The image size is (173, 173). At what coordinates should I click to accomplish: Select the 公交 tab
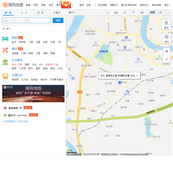25,12
